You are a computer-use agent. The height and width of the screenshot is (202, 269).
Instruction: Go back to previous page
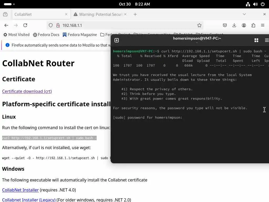click(6, 26)
